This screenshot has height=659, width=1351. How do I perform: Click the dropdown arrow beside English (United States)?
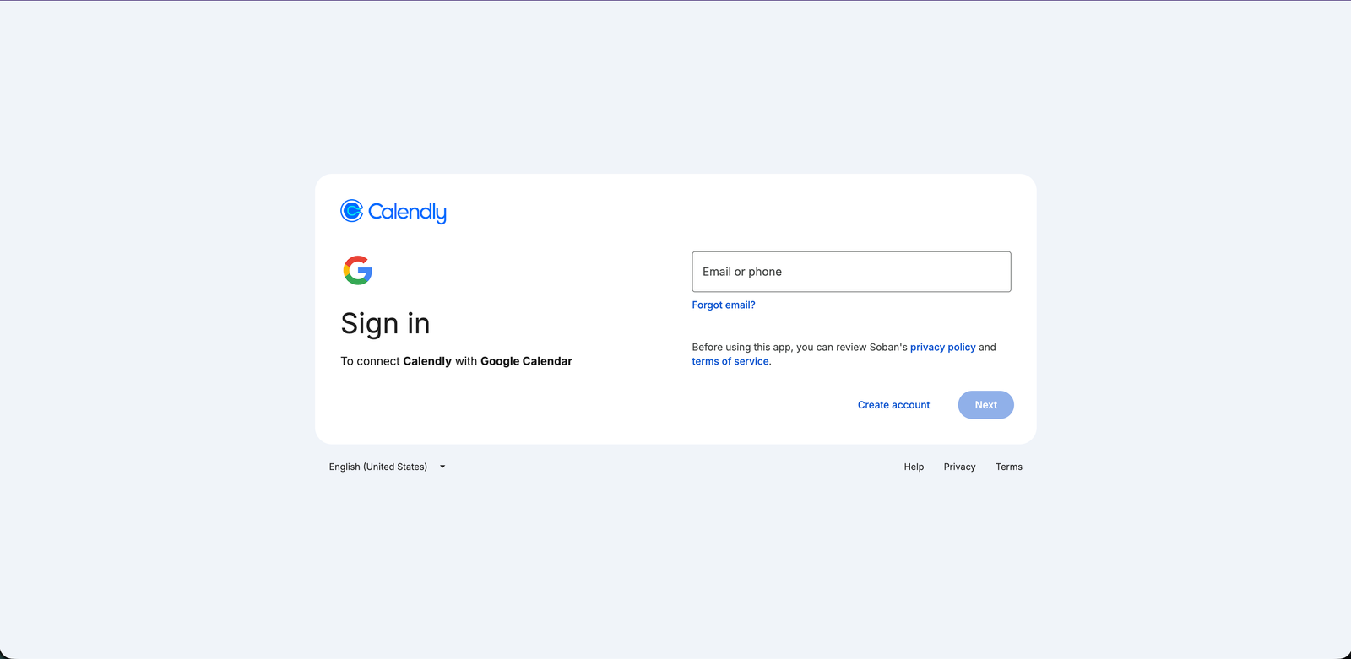tap(442, 466)
